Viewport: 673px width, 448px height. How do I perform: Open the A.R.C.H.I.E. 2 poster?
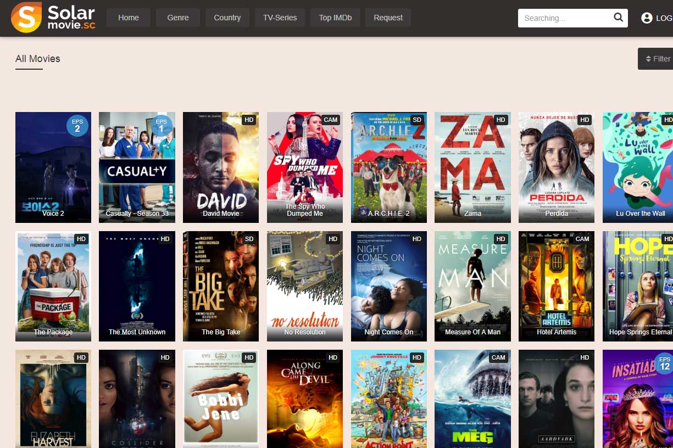(389, 167)
